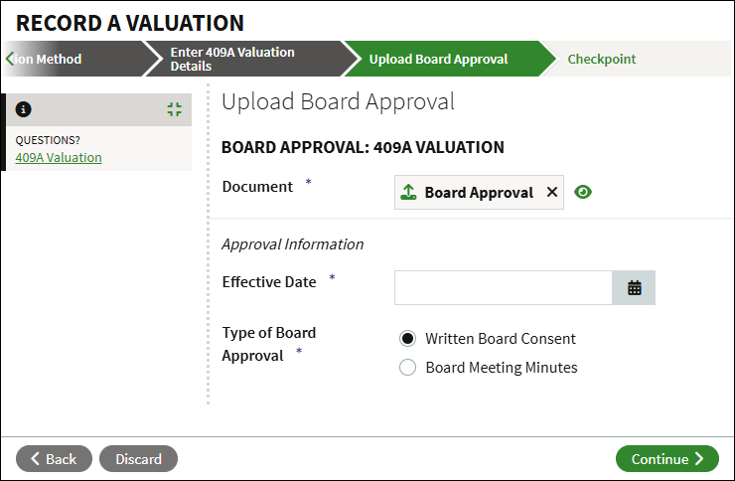Click the Back button

pos(54,458)
